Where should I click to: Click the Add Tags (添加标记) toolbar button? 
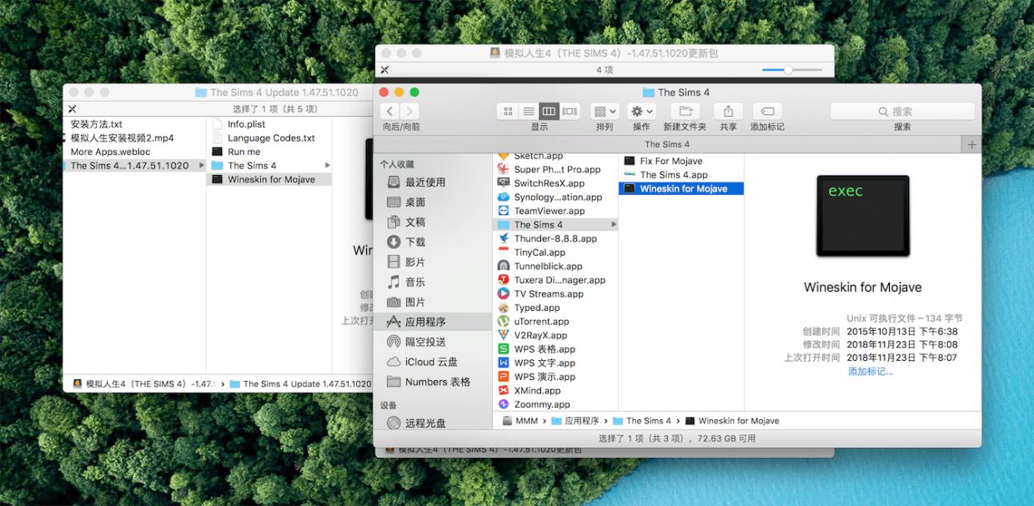click(x=767, y=111)
